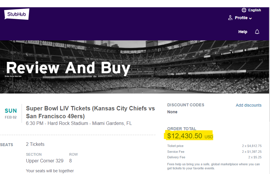Click the SUN FEB 02 date
The width and height of the screenshot is (270, 174).
(x=11, y=113)
